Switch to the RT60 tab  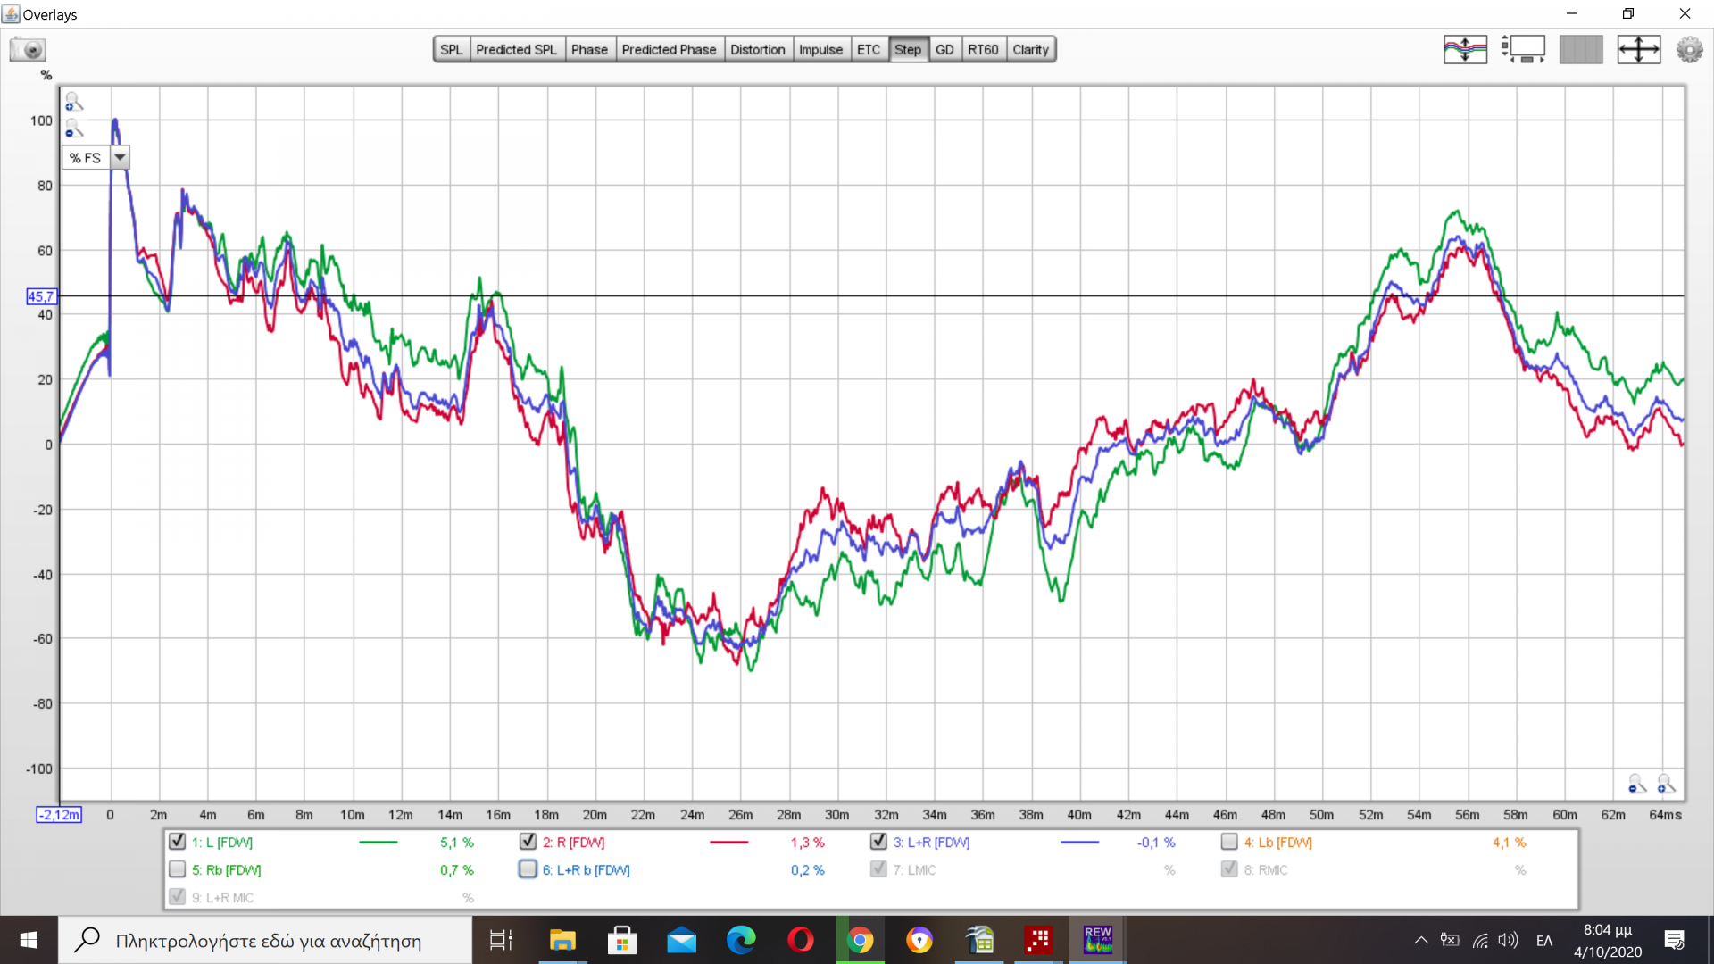coord(983,49)
